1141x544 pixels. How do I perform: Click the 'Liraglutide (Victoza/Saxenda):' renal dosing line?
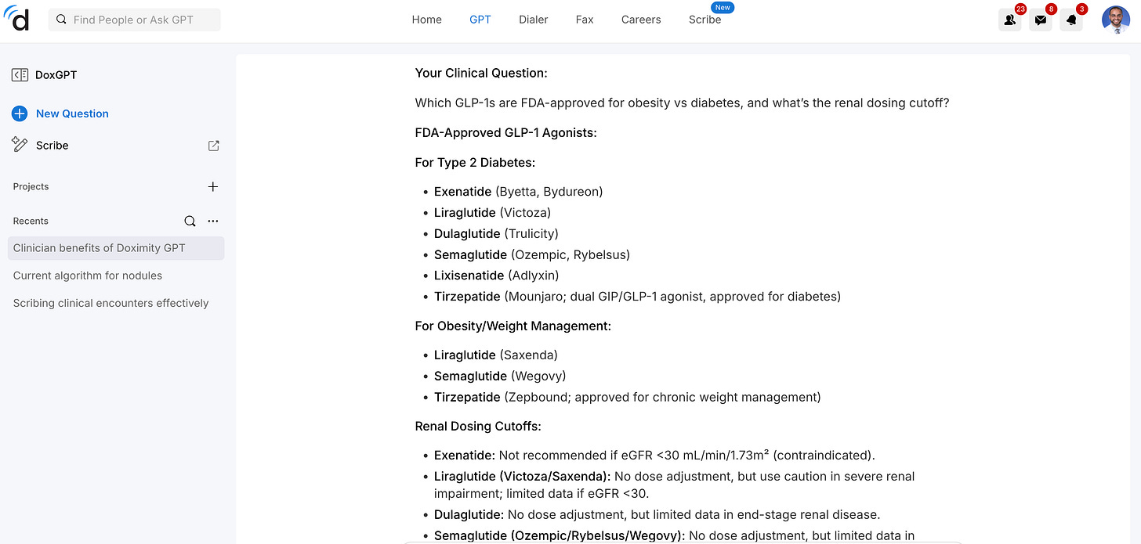click(675, 485)
